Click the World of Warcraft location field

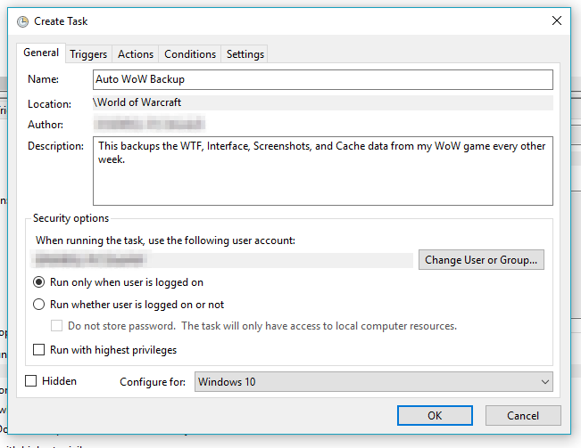coord(322,102)
